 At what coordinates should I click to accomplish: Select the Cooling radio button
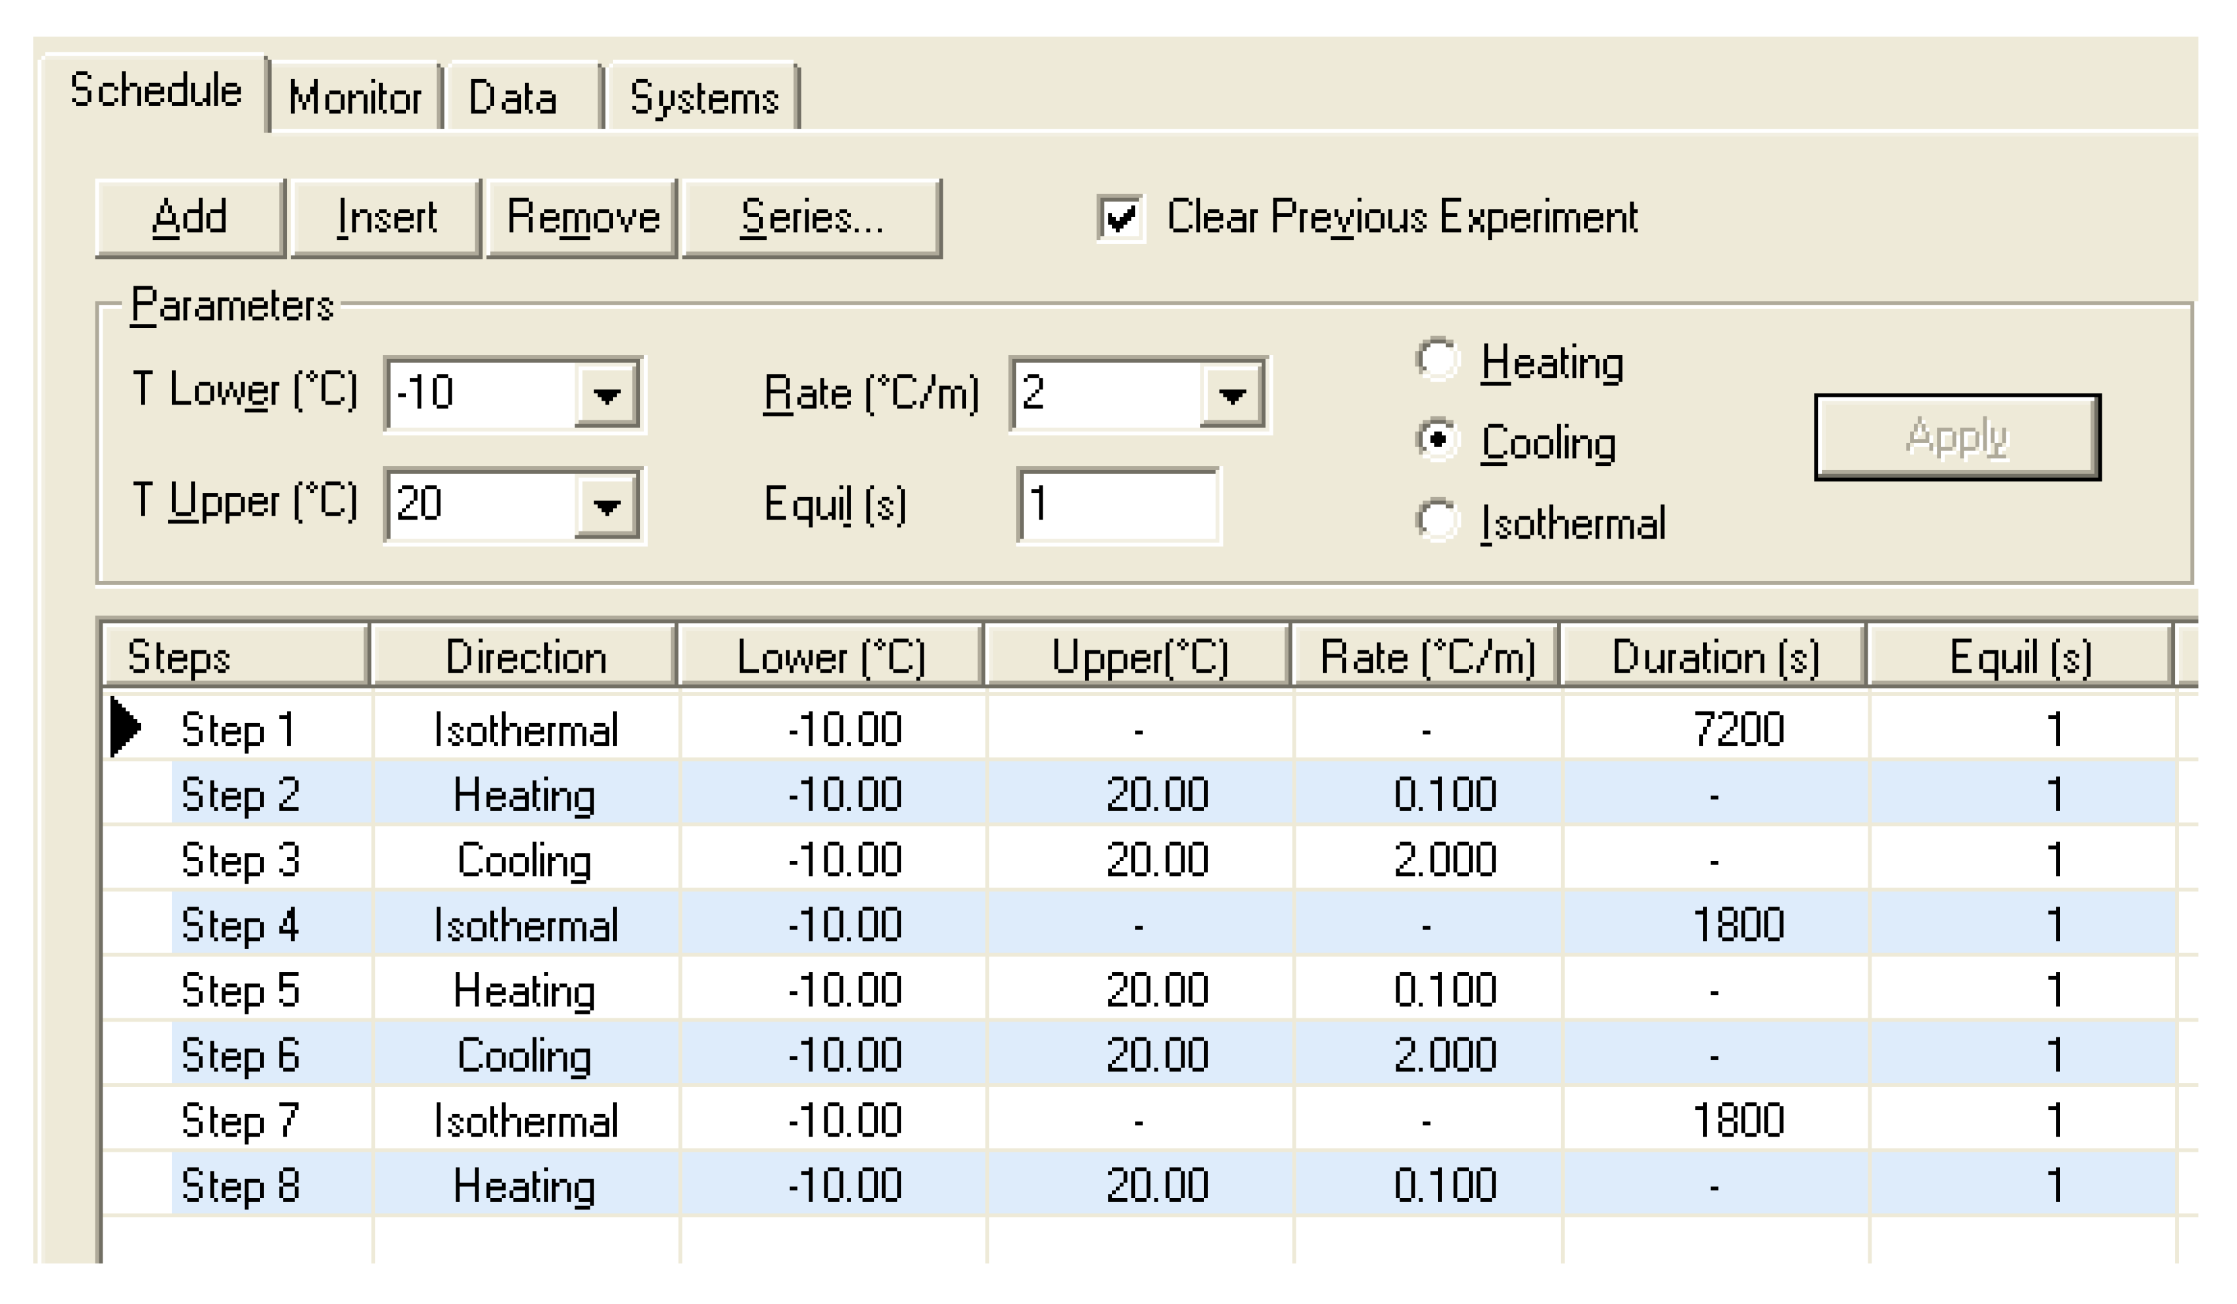tap(1437, 441)
